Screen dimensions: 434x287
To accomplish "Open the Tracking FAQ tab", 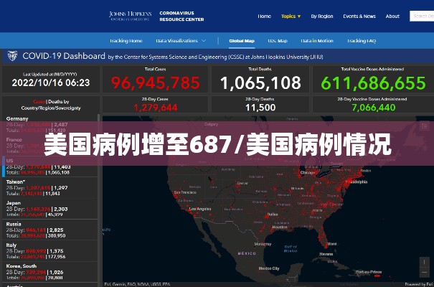I will [362, 41].
